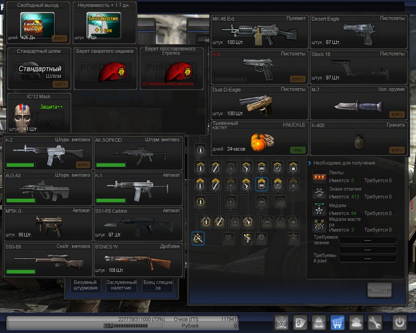This screenshot has width=416, height=333.
Task: Select the double-chevron knife skill icon
Action: [x=215, y=167]
